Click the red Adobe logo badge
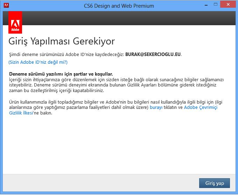 pos(15,22)
